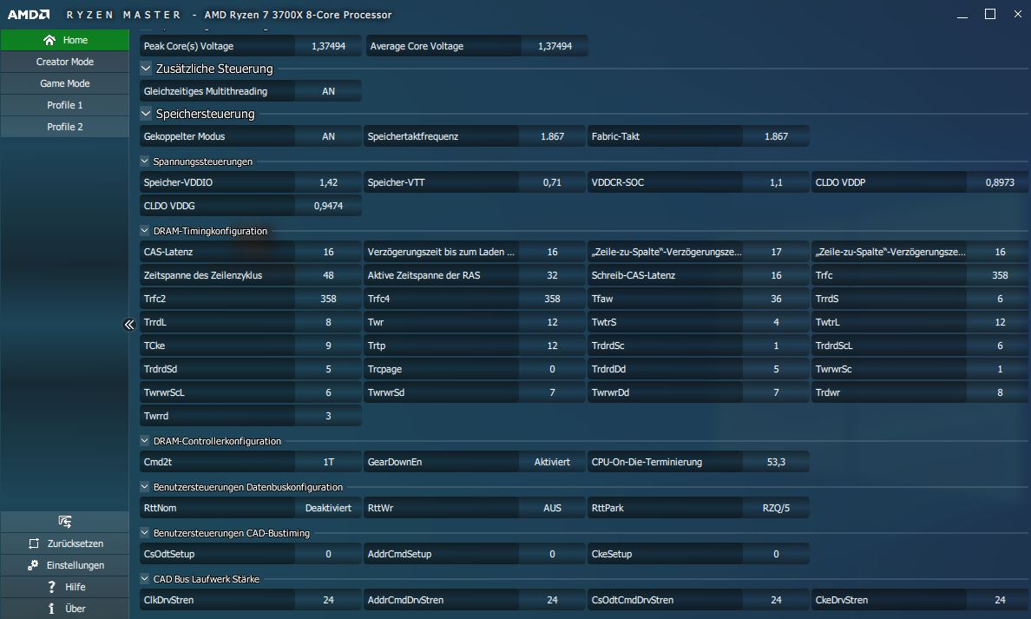Click the Tfaw value 36

pos(776,299)
